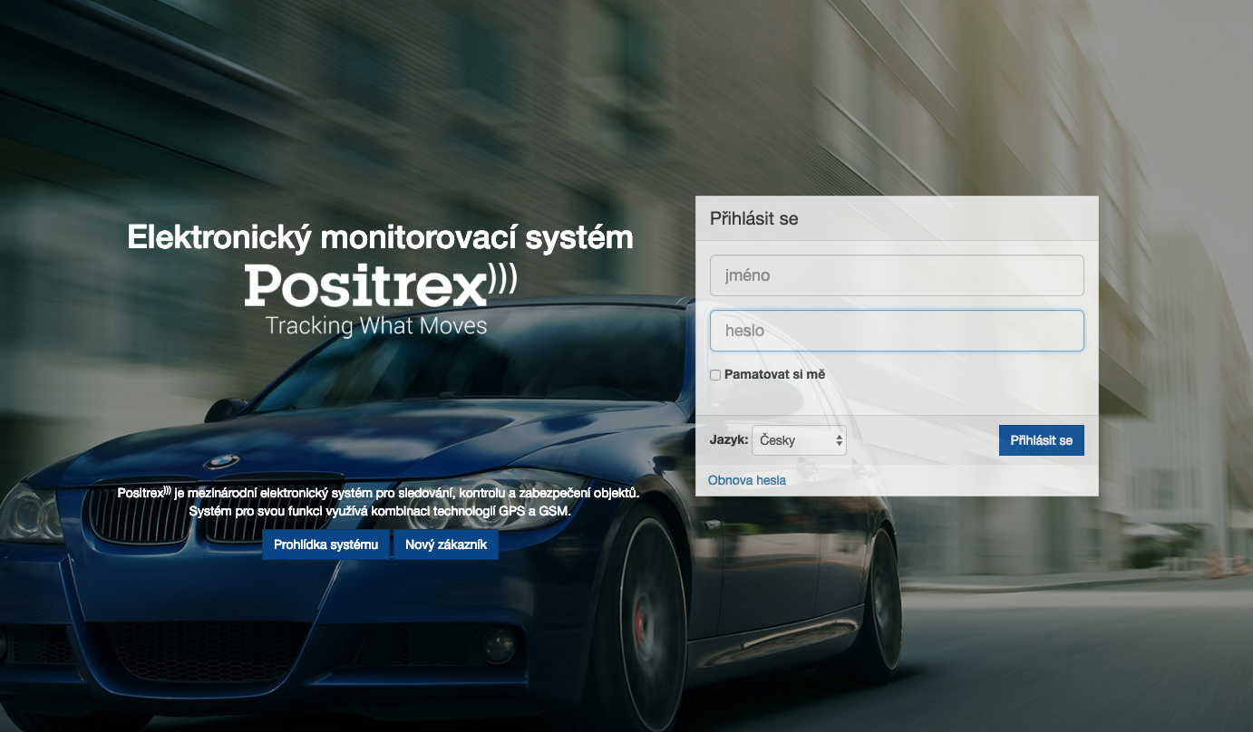Screen dimensions: 1253x732
Task: Click the Prohlídka systému button
Action: pos(325,544)
